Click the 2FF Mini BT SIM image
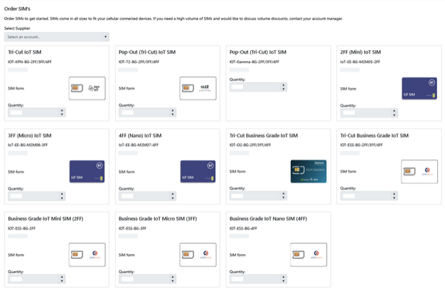This screenshot has height=288, width=445. pyautogui.click(x=420, y=88)
